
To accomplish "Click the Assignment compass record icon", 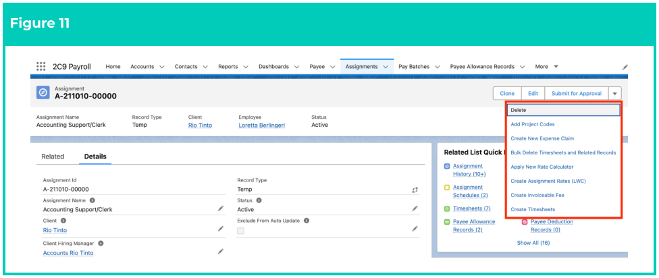I will (x=43, y=92).
